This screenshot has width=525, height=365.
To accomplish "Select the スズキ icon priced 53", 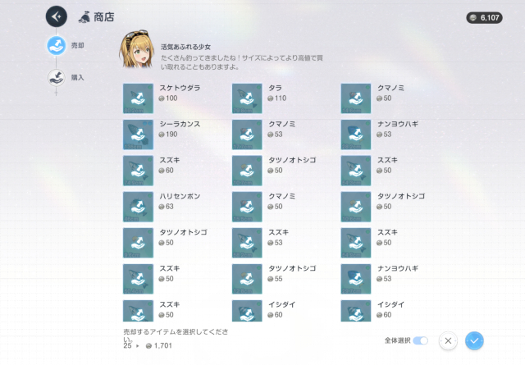I will click(247, 242).
